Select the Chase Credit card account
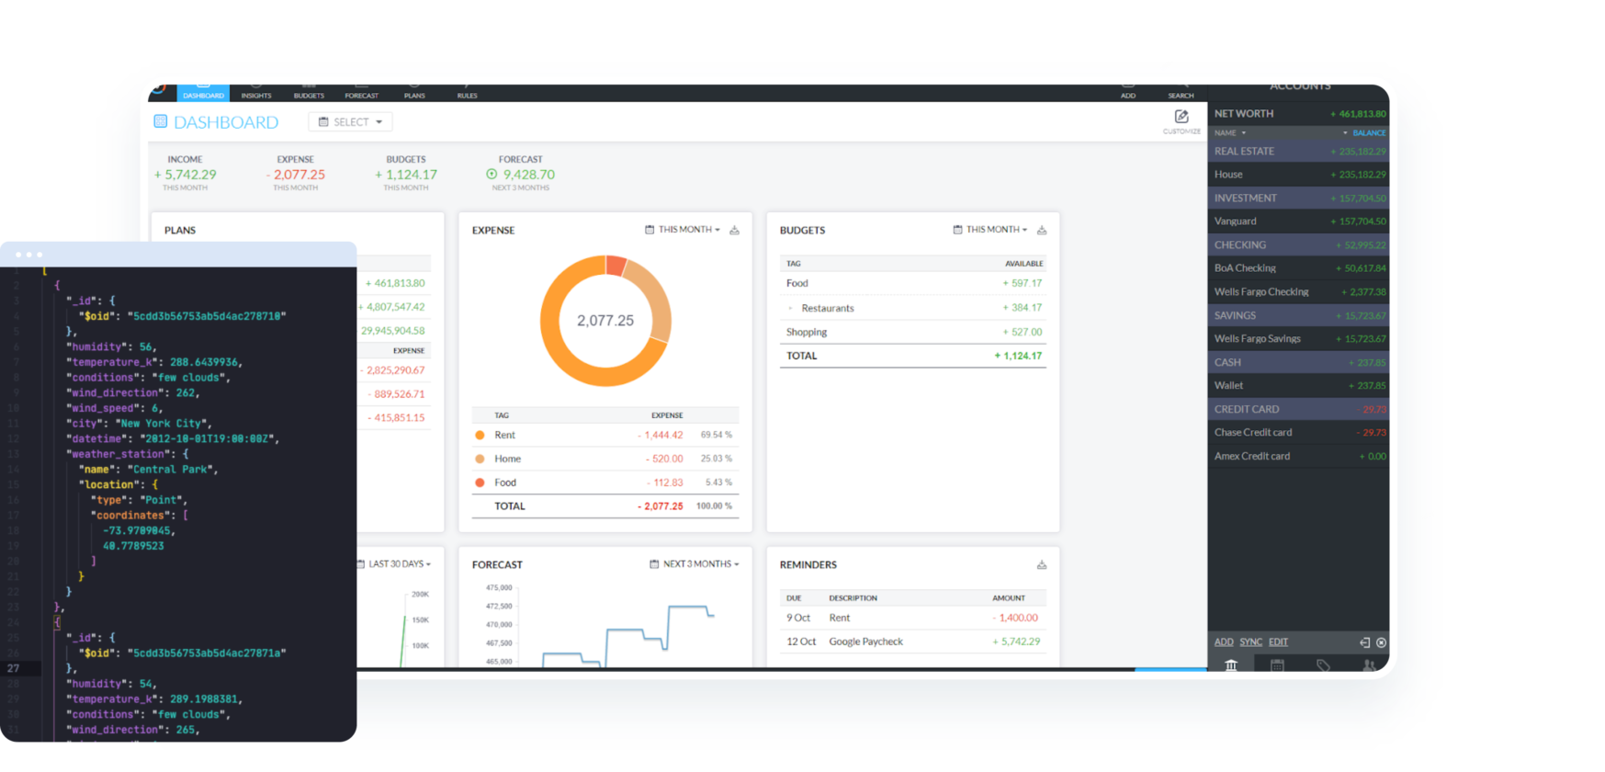1605x772 pixels. click(1298, 433)
